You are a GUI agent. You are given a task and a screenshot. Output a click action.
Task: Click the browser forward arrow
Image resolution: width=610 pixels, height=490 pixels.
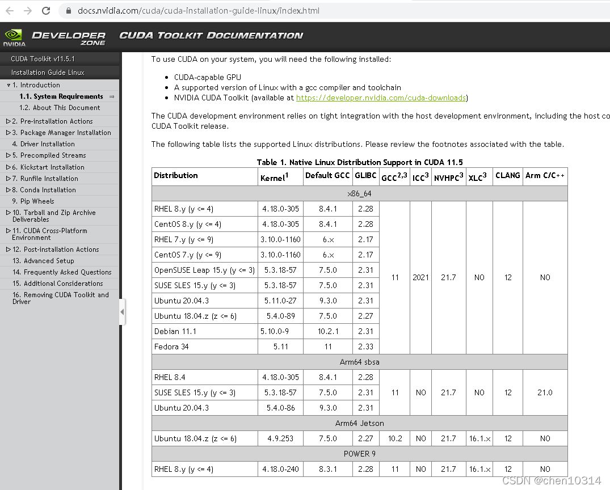click(28, 11)
